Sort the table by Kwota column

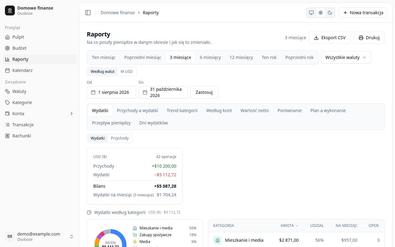289,226
